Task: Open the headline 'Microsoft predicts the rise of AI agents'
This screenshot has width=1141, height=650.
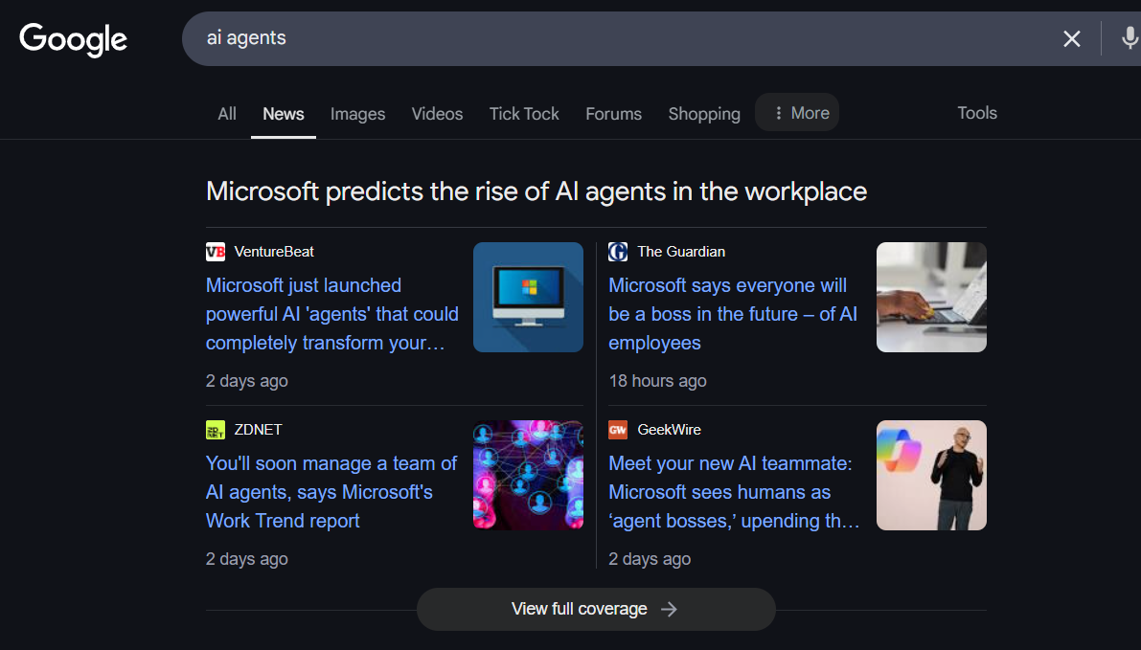Action: coord(536,191)
